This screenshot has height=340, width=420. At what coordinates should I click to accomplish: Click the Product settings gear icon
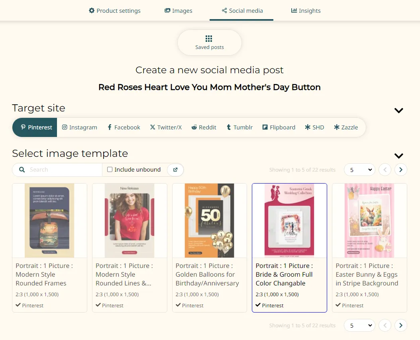point(92,10)
